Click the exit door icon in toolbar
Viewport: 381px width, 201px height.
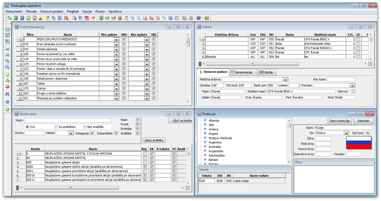[x=206, y=18]
